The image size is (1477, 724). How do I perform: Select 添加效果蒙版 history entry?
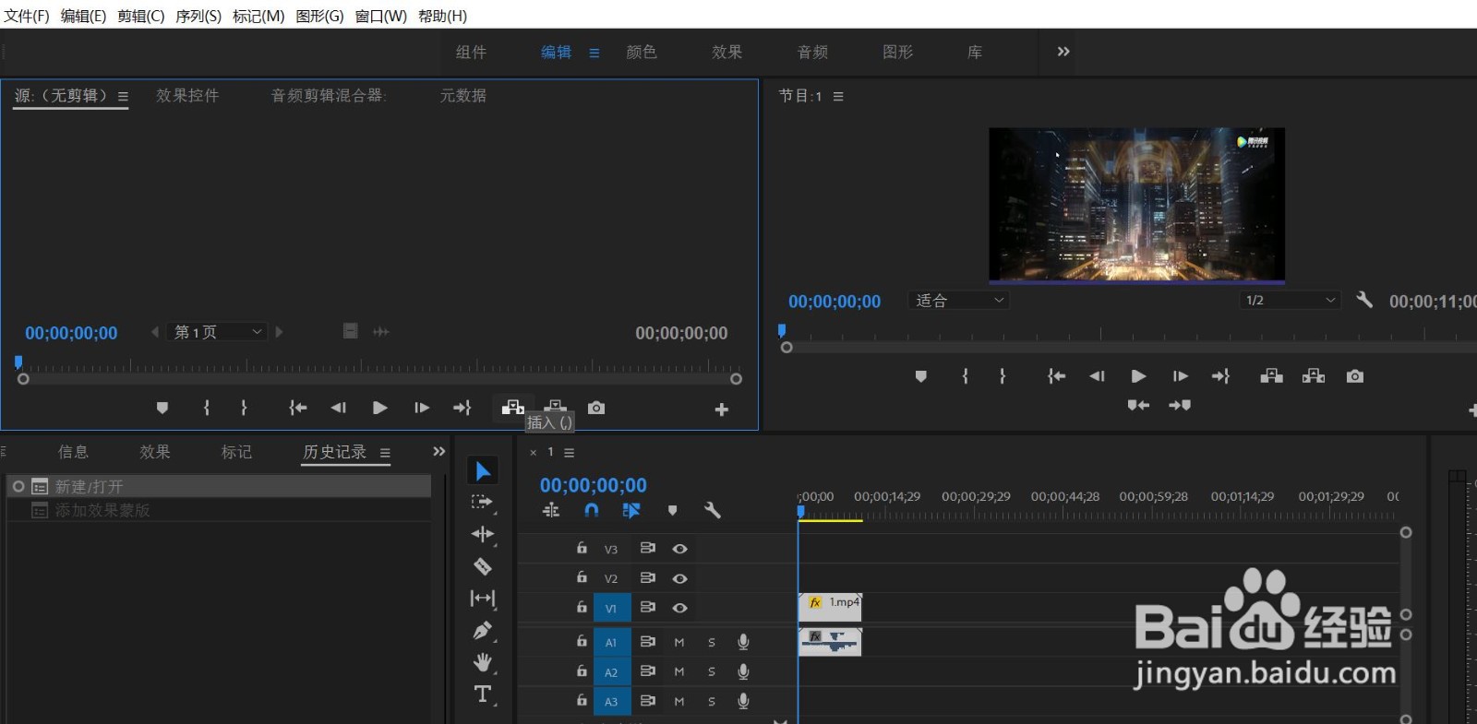pyautogui.click(x=220, y=510)
